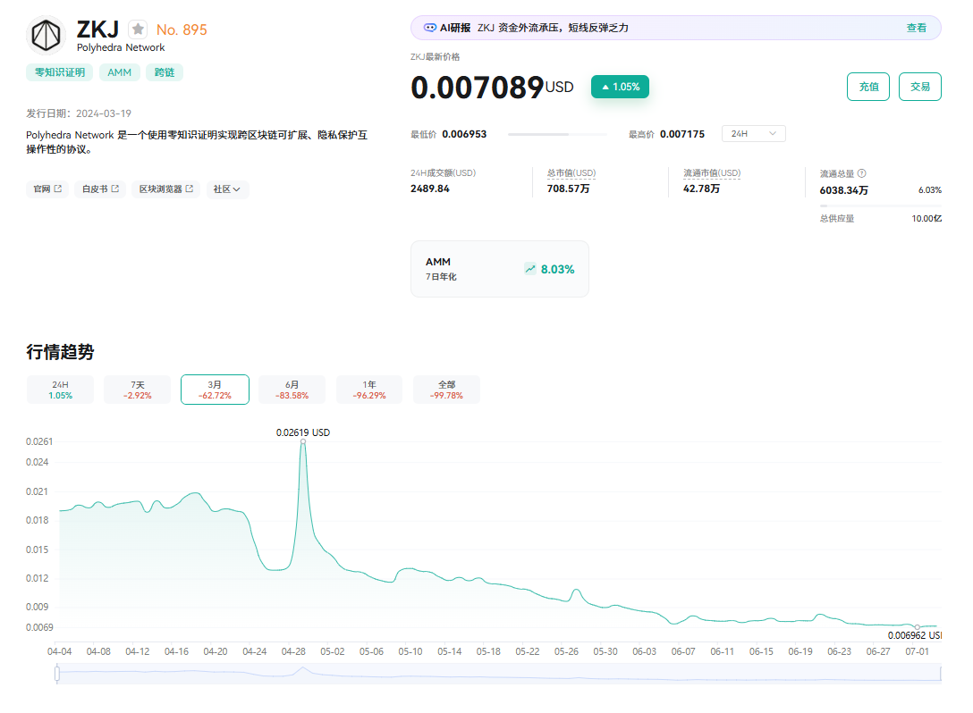Click the external-link icon next to 官网
Image resolution: width=973 pixels, height=713 pixels.
pos(58,189)
